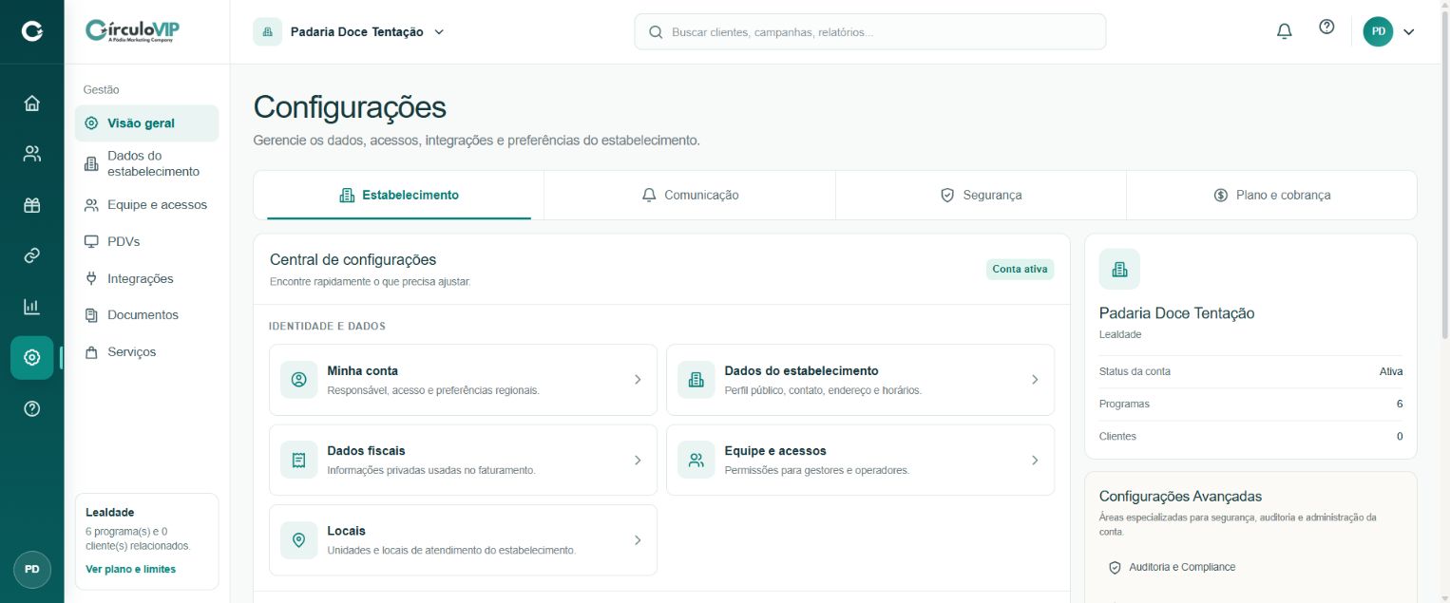Select Serviços in the sidebar

[146, 351]
